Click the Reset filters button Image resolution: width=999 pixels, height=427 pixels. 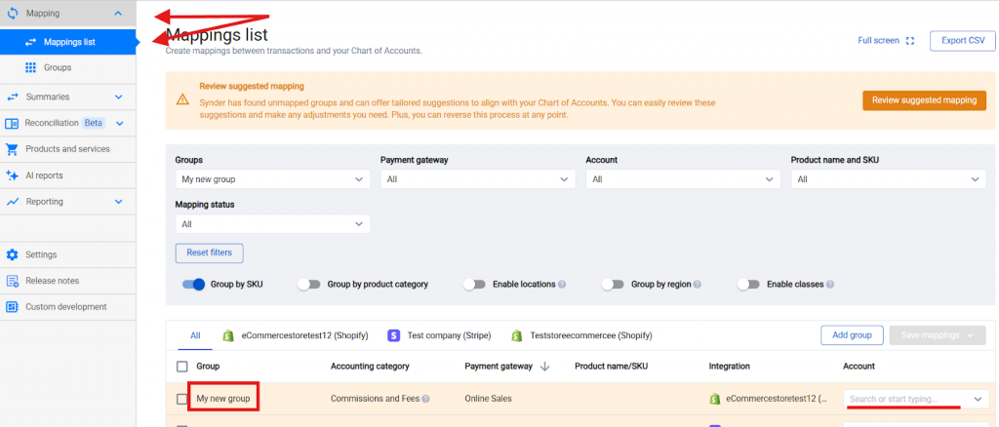click(x=209, y=252)
